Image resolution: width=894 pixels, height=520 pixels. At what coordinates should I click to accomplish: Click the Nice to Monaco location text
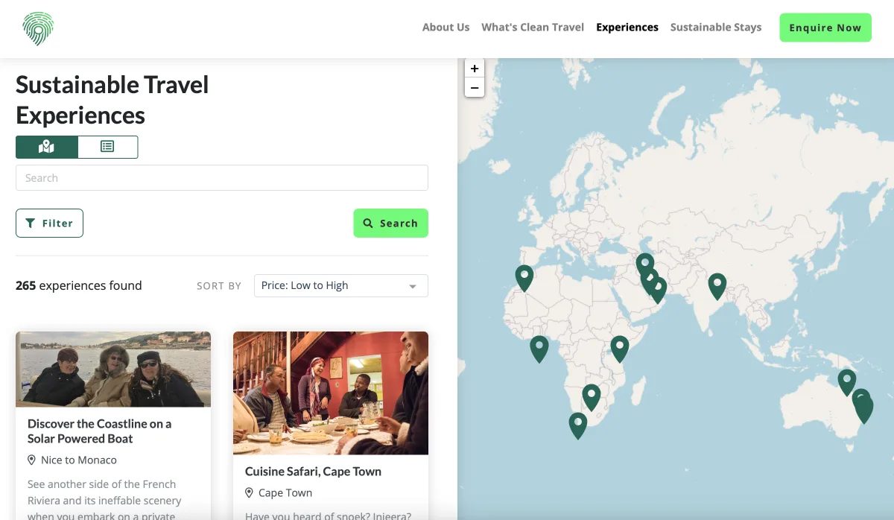pos(78,460)
